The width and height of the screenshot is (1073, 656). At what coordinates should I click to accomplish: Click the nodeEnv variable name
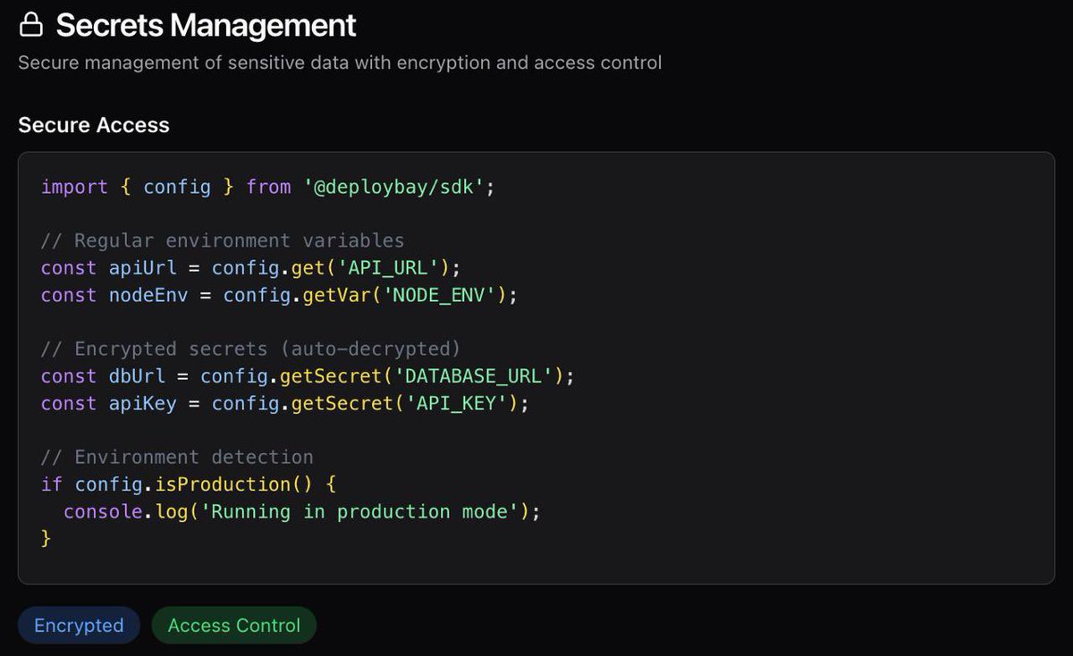(148, 295)
